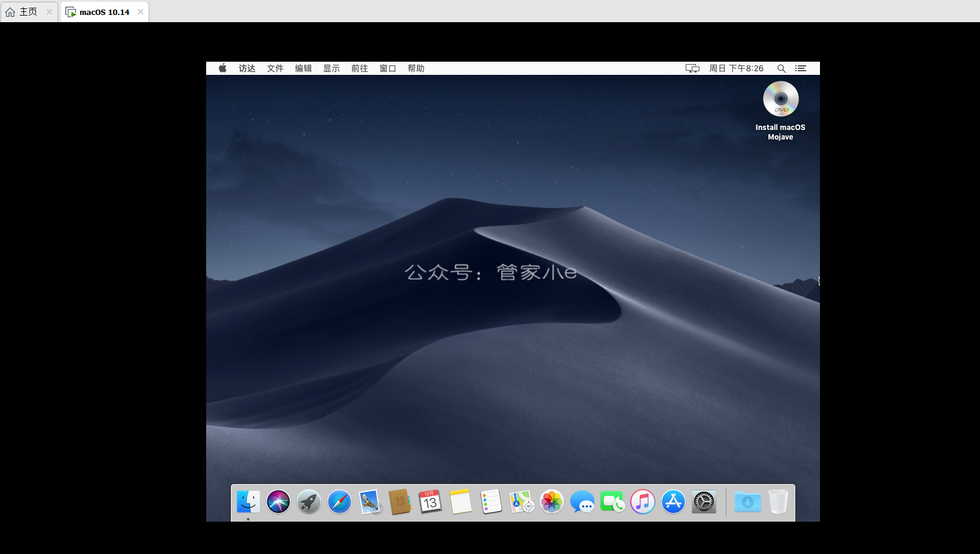Open the Mail stamp icon

pyautogui.click(x=370, y=502)
